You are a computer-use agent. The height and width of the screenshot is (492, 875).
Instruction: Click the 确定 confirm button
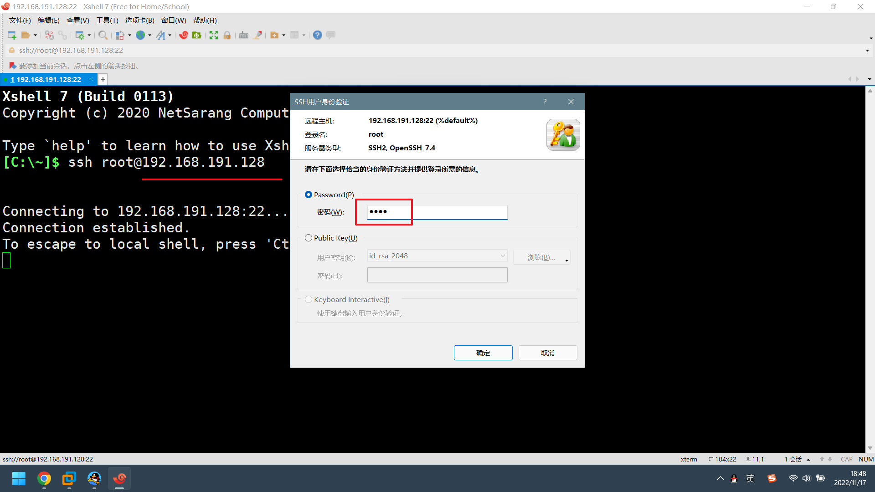click(483, 353)
